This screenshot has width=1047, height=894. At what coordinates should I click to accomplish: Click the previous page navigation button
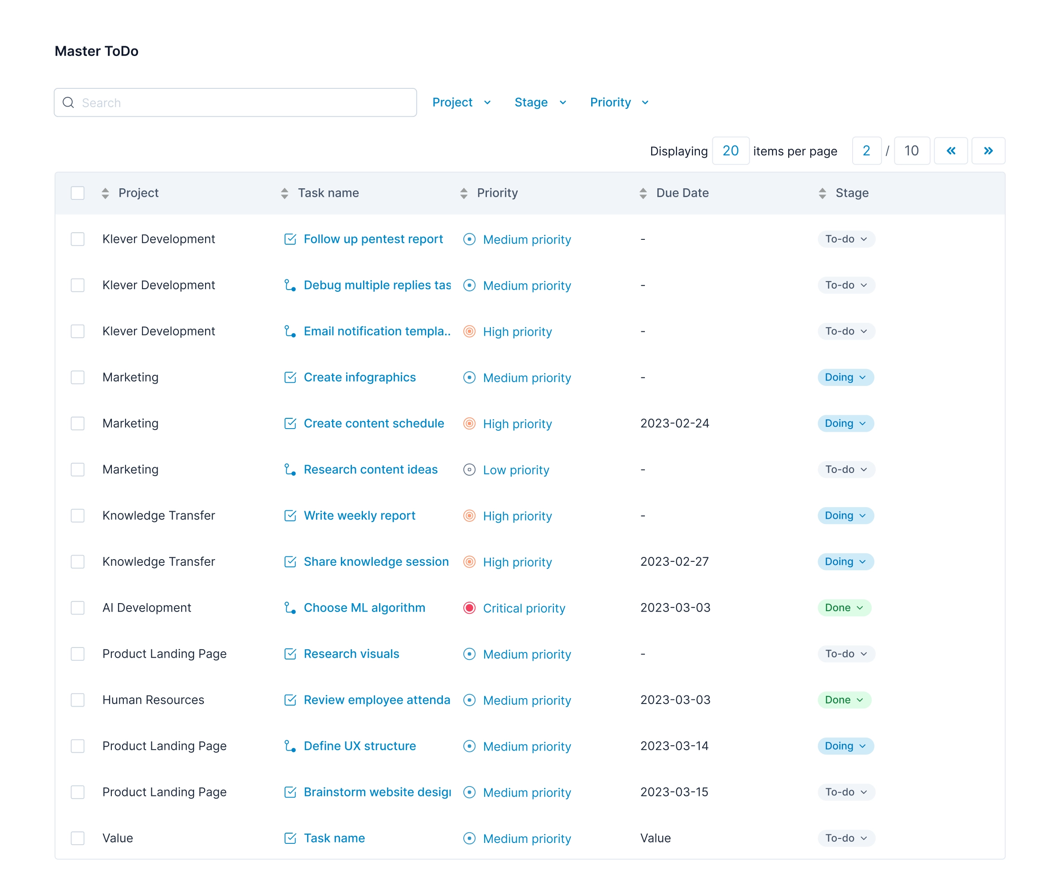(x=950, y=150)
